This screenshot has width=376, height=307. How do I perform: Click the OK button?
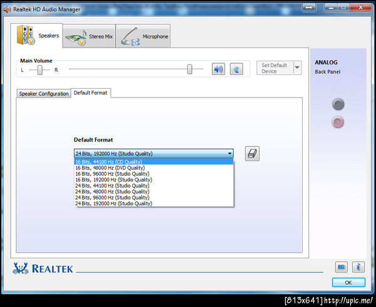click(x=348, y=283)
